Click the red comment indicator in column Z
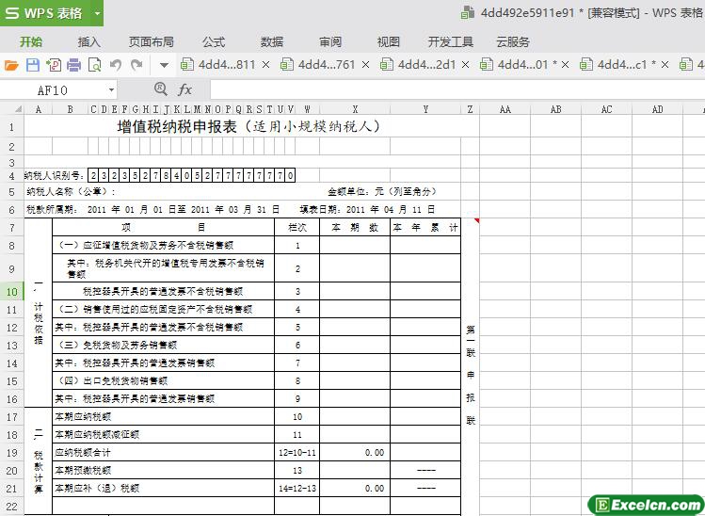 [476, 221]
